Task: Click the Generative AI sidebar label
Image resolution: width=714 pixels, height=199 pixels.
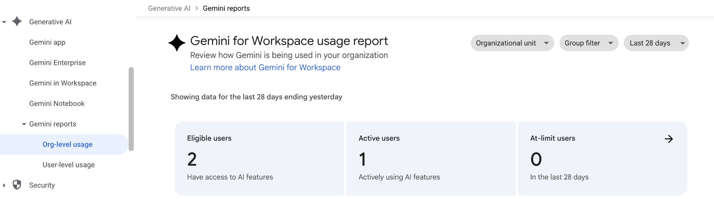Action: 50,22
